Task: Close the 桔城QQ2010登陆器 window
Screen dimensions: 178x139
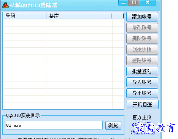Action: click(x=147, y=2)
